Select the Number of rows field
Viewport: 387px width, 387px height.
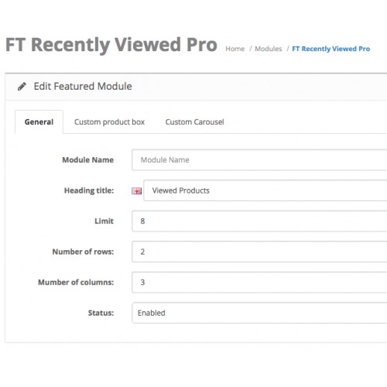pos(259,252)
